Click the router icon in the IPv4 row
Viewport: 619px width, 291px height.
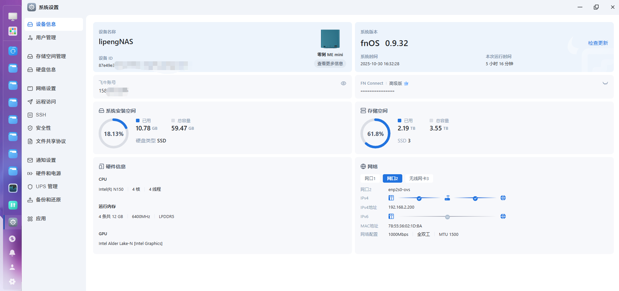[x=447, y=198]
